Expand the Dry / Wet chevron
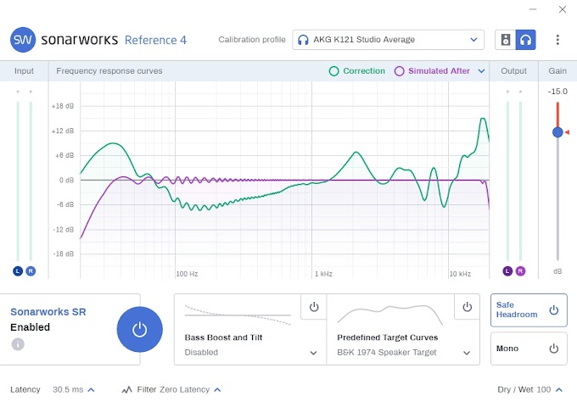This screenshot has width=577, height=407. point(559,390)
